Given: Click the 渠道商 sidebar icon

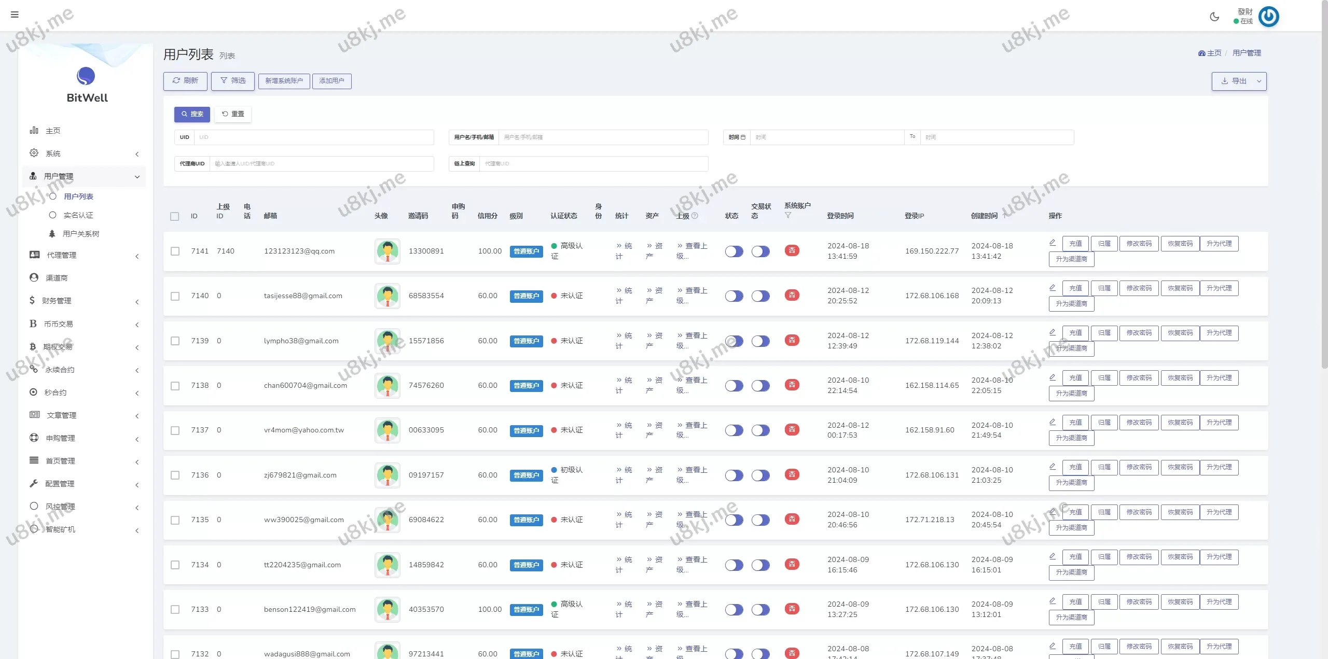Looking at the screenshot, I should [34, 277].
